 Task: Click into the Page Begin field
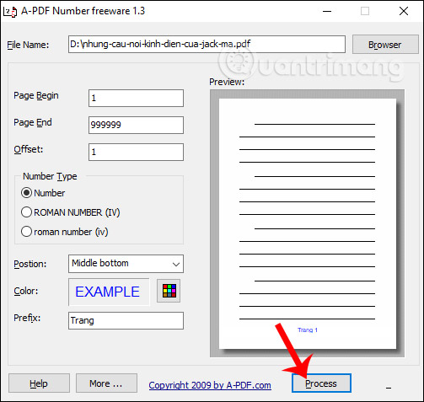pyautogui.click(x=136, y=98)
